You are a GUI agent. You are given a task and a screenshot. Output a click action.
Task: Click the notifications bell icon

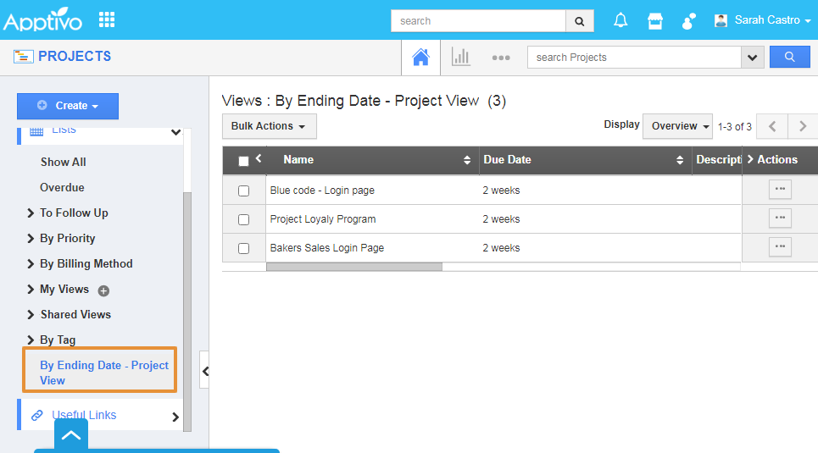(x=620, y=20)
